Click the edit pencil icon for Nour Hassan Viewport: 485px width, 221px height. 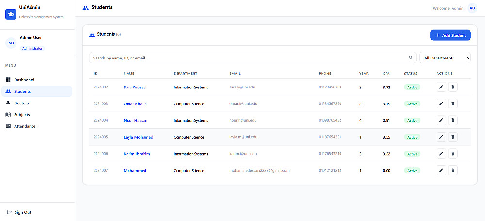(x=441, y=120)
